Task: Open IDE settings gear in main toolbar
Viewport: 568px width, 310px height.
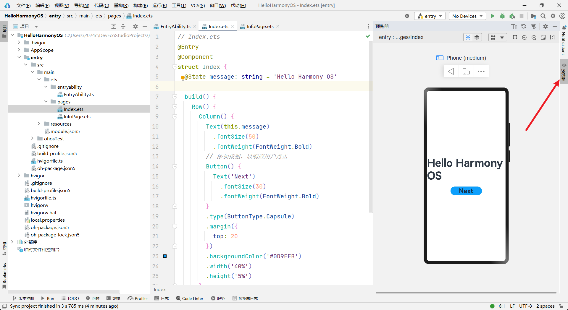Action: coord(553,16)
